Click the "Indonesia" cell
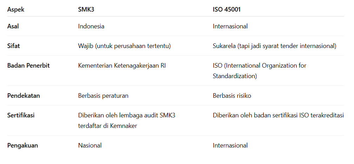354x164 pixels. coord(91,26)
